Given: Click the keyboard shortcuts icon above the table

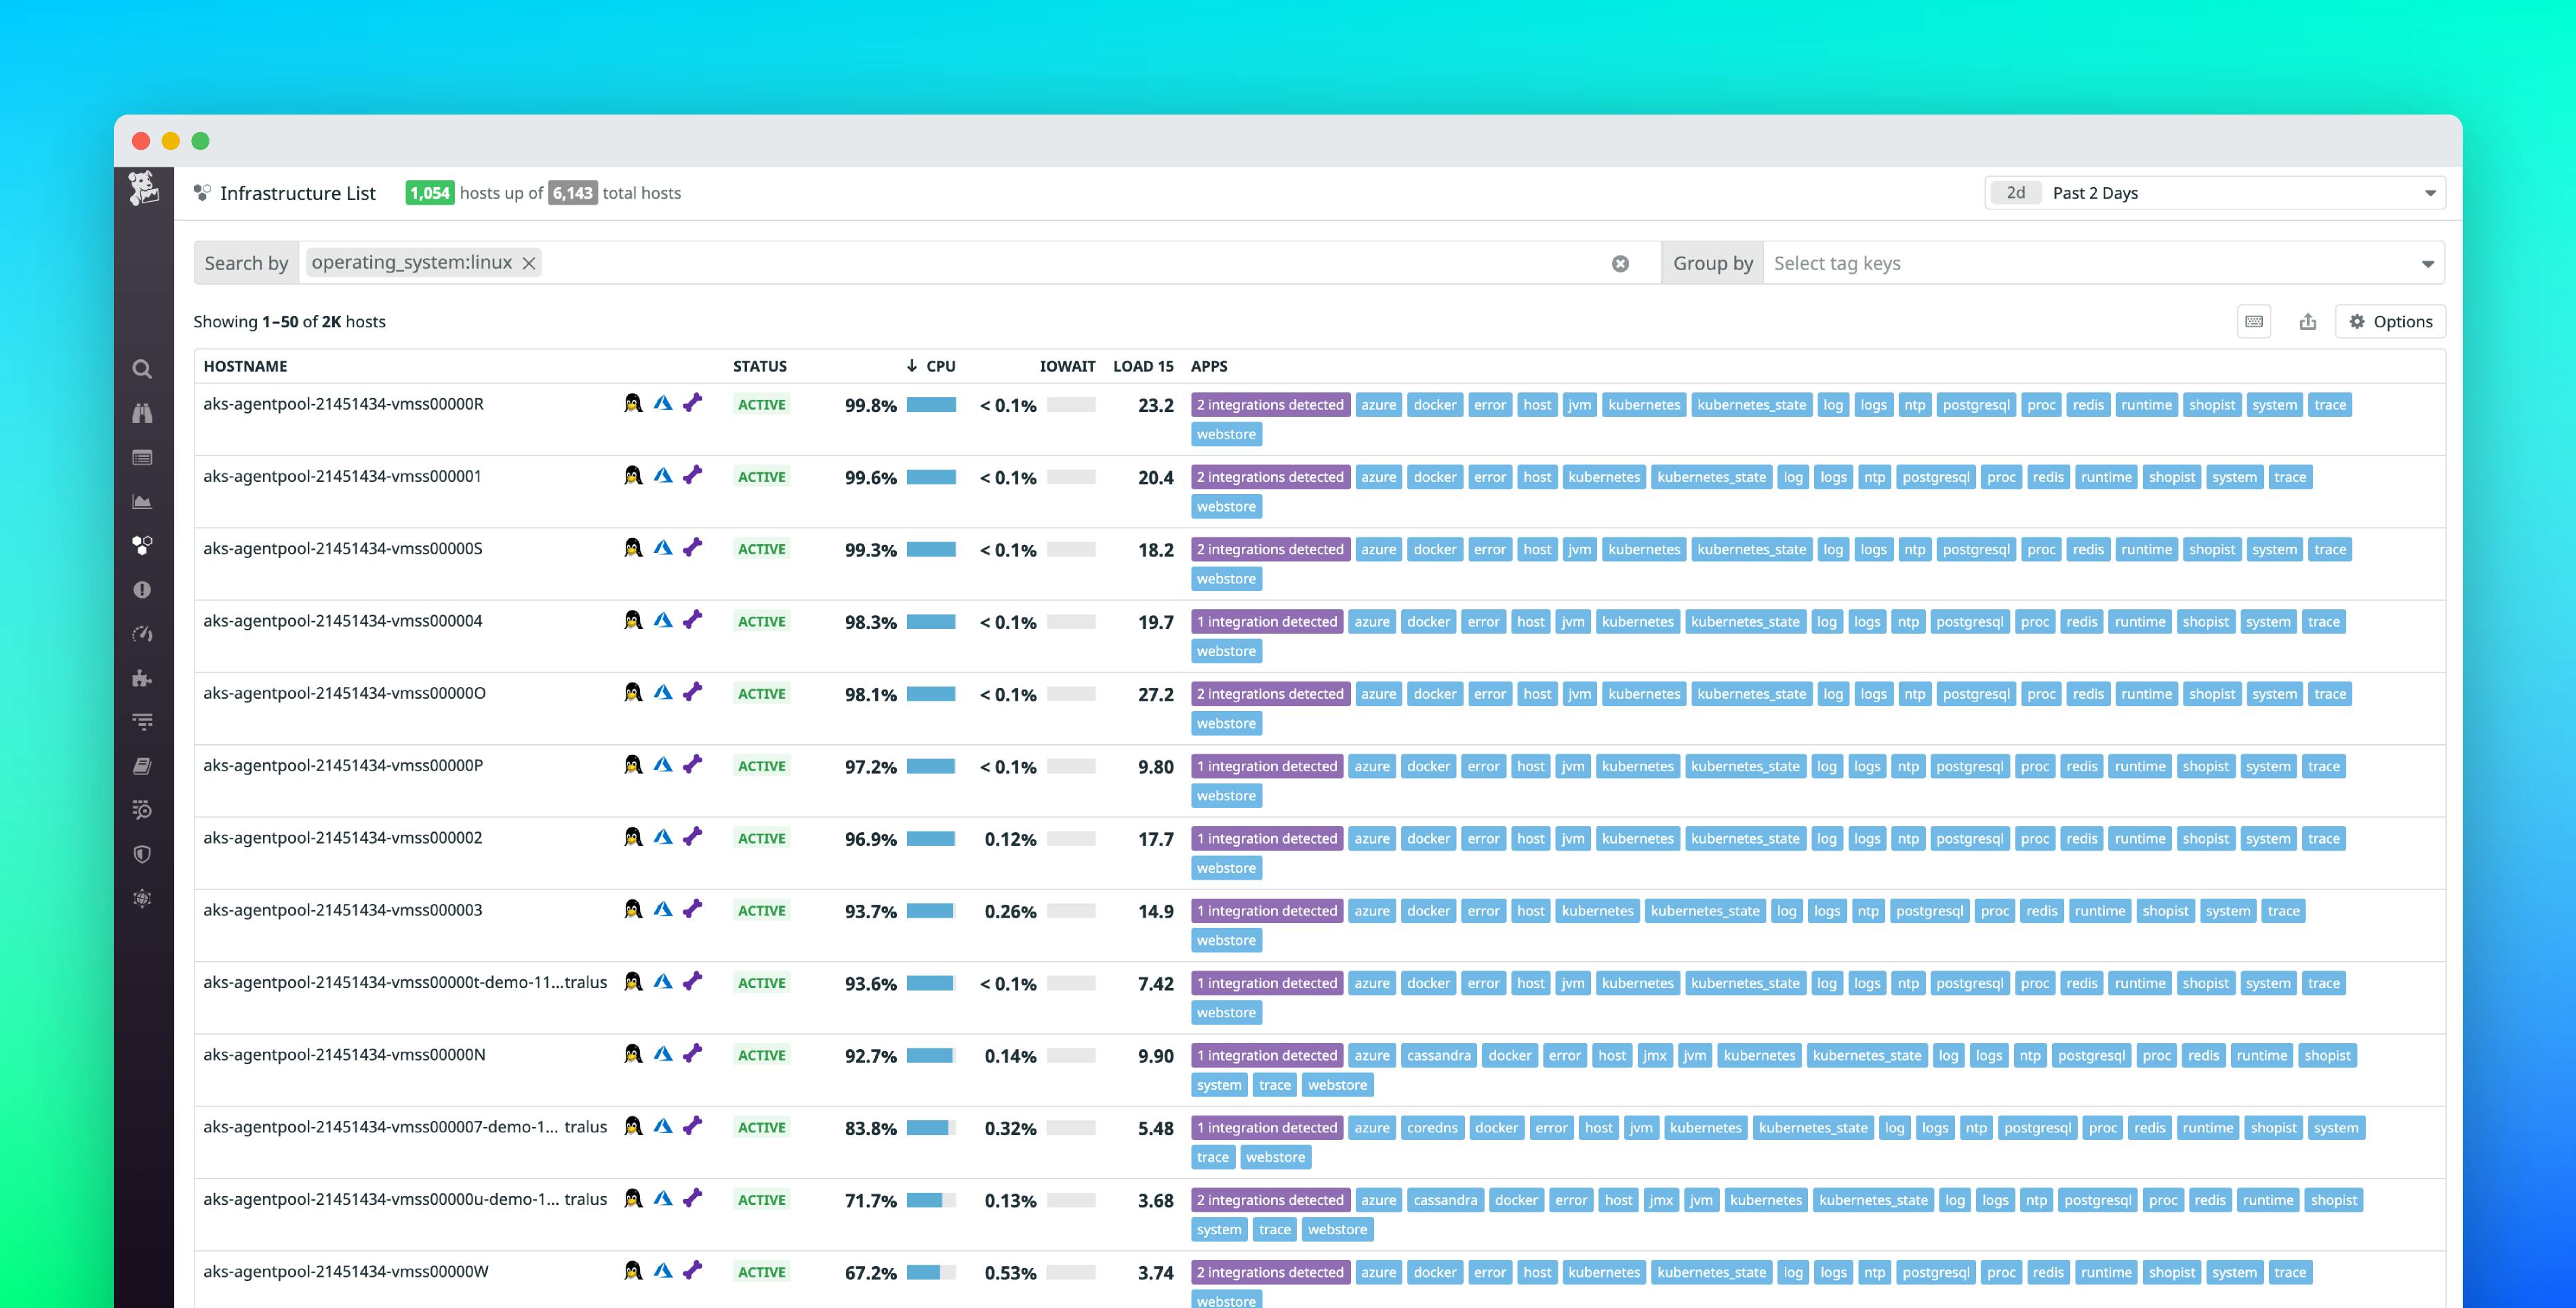Looking at the screenshot, I should [x=2255, y=321].
